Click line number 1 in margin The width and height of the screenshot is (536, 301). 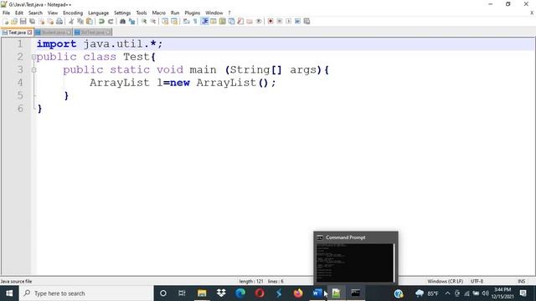20,43
